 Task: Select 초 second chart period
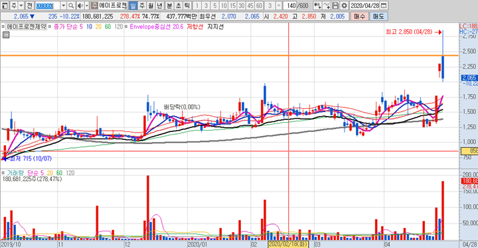(x=179, y=5)
